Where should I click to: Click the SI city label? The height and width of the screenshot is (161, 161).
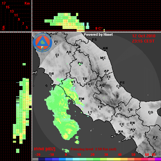click(x=57, y=55)
